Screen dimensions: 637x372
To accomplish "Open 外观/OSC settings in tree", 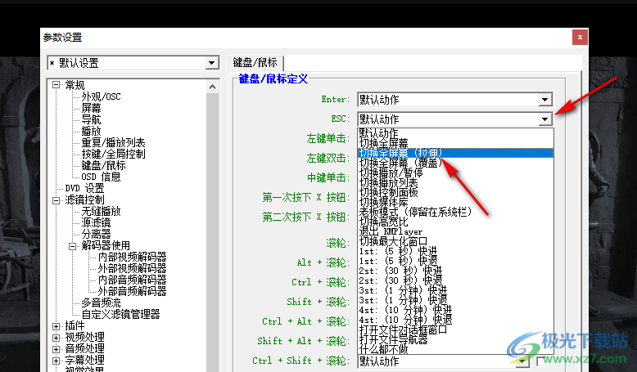I will [x=101, y=96].
